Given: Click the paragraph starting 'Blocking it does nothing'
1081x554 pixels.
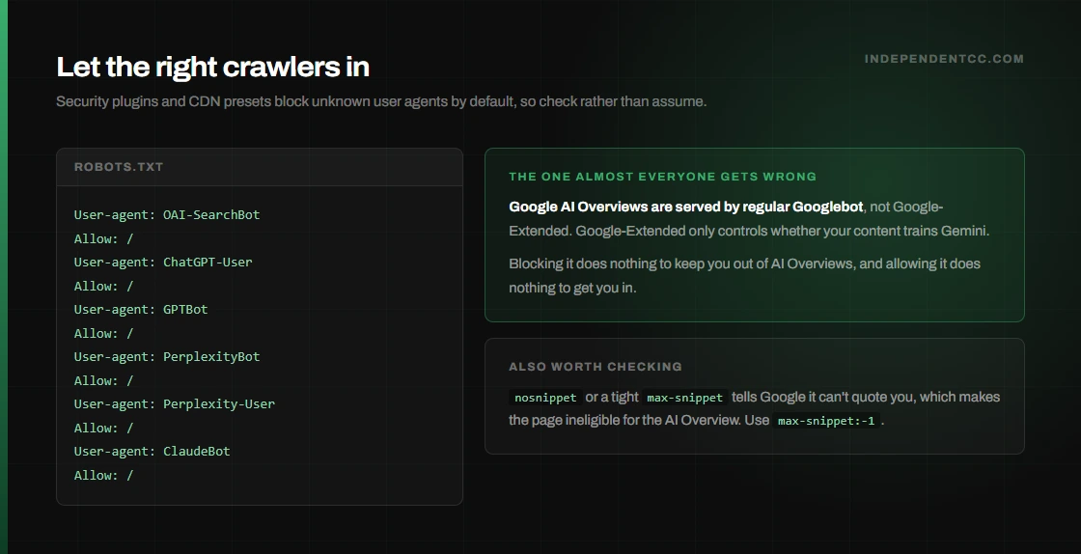Looking at the screenshot, I should click(x=744, y=276).
